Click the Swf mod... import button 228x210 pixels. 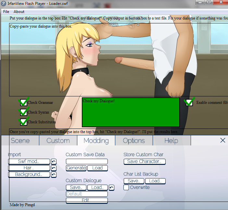point(29,162)
